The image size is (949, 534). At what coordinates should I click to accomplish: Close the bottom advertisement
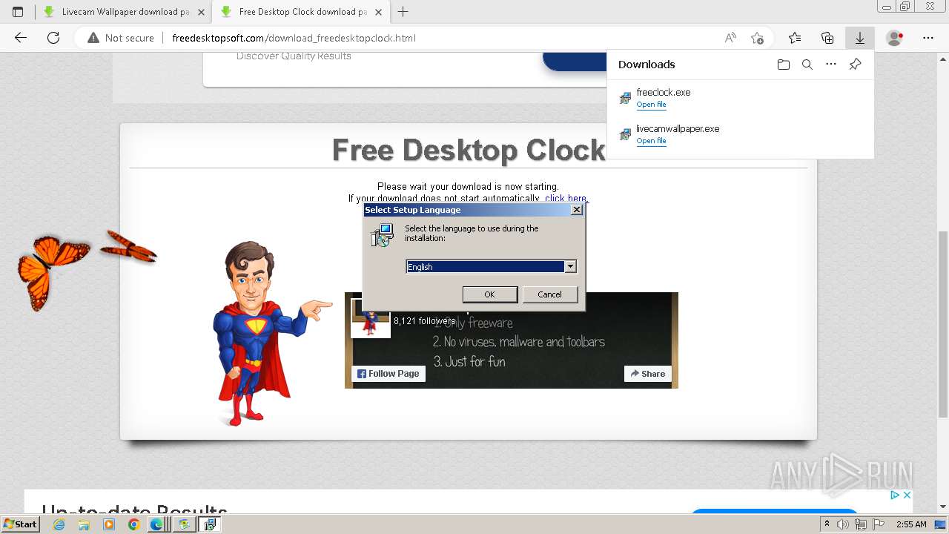point(906,495)
